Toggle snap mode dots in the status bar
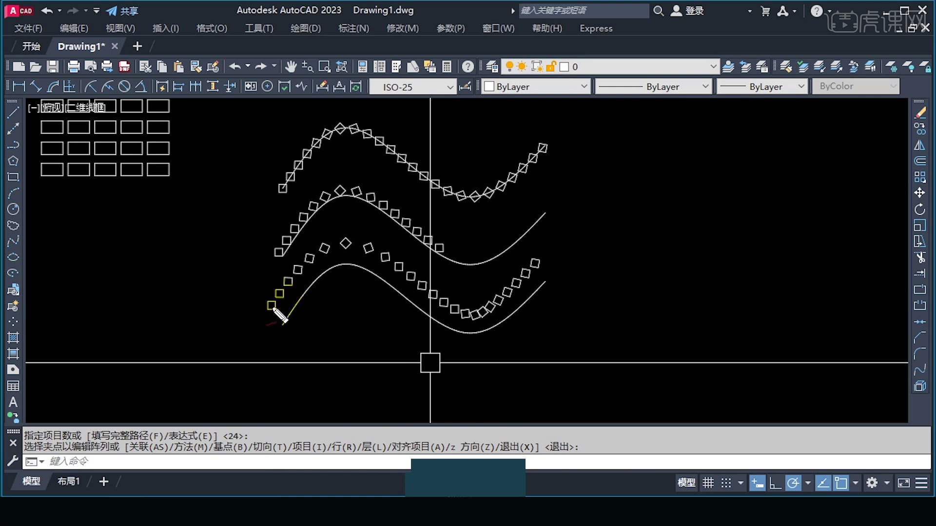Image resolution: width=936 pixels, height=526 pixels. point(726,483)
